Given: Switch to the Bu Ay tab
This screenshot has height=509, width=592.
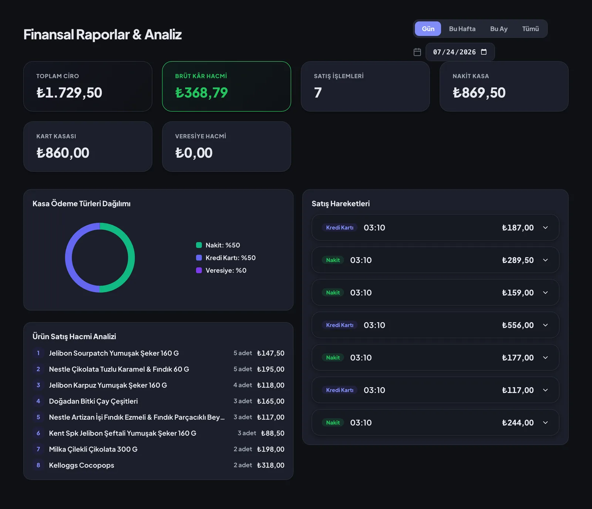Looking at the screenshot, I should 499,29.
